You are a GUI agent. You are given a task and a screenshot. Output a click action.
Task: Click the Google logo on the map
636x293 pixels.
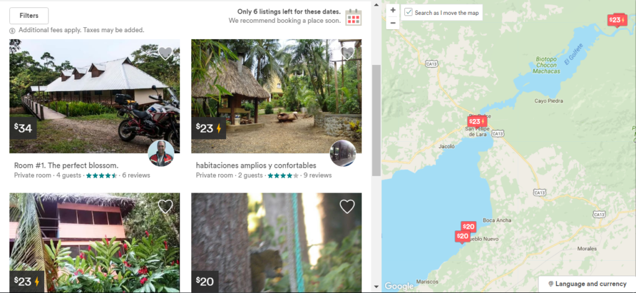click(x=399, y=286)
